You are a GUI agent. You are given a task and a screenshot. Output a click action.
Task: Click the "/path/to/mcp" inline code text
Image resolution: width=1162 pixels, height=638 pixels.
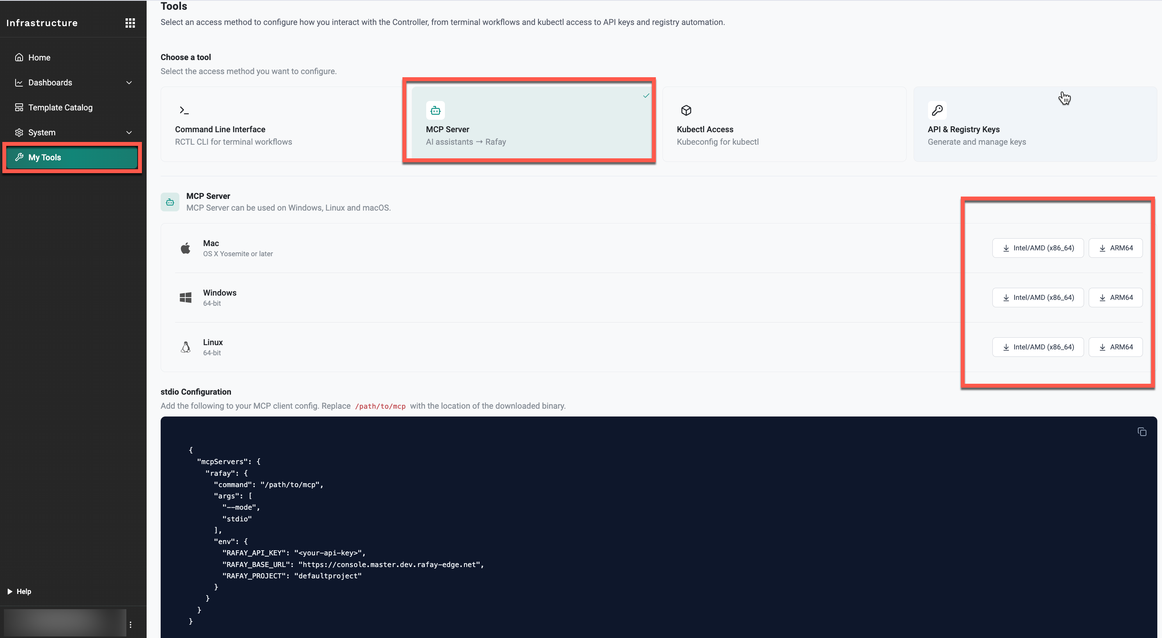coord(380,406)
